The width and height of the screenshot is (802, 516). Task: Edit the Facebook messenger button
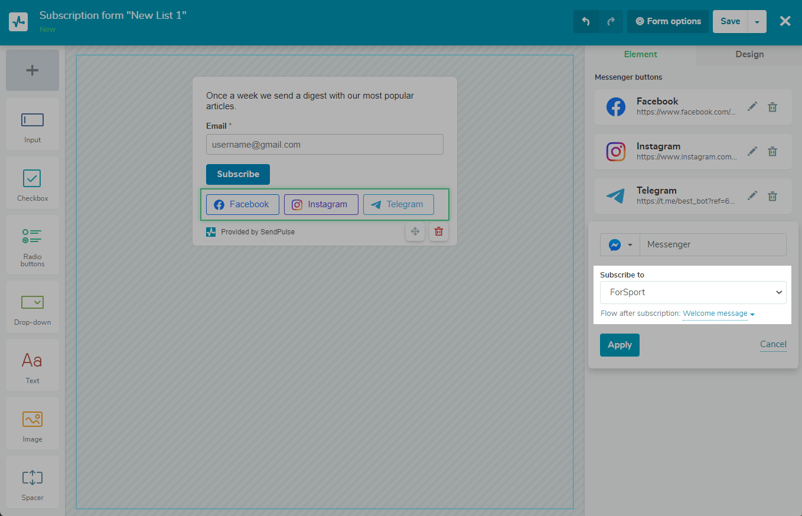752,107
